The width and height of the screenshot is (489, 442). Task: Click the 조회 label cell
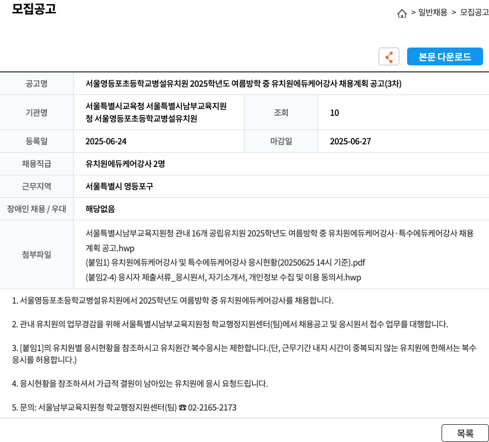[x=281, y=112]
